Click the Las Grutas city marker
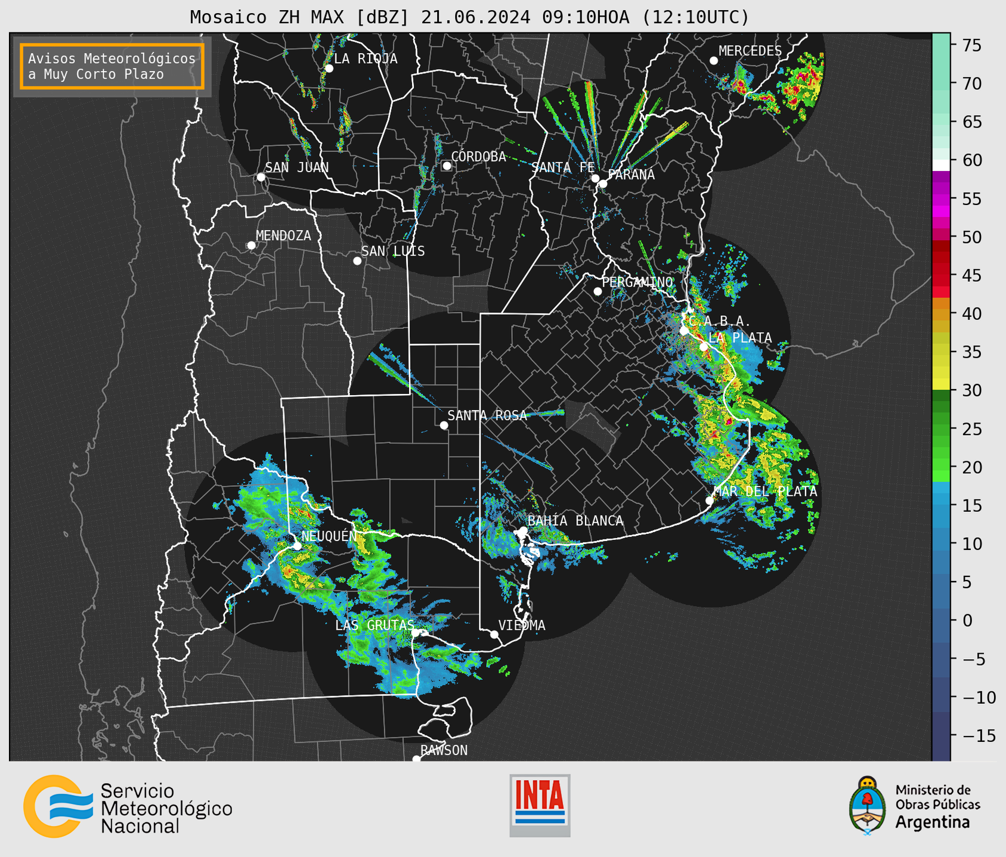1006x857 pixels. [x=416, y=633]
